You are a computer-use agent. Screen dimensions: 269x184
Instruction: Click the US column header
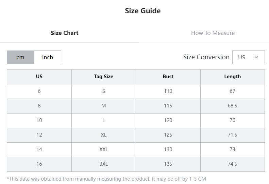pos(39,77)
